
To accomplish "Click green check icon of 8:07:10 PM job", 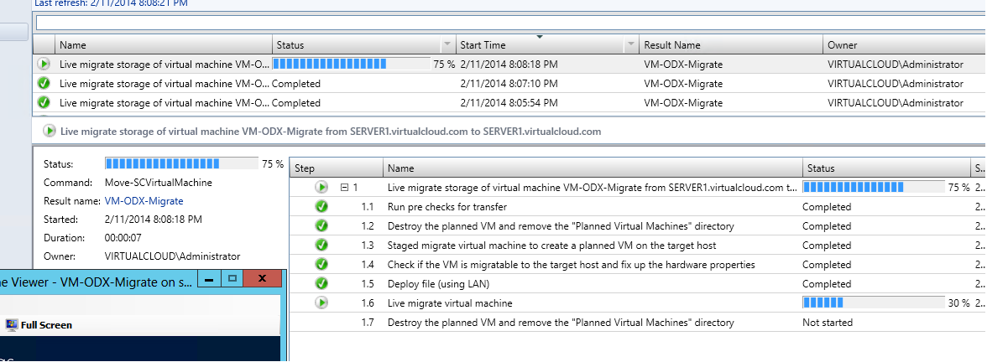I will coord(44,84).
